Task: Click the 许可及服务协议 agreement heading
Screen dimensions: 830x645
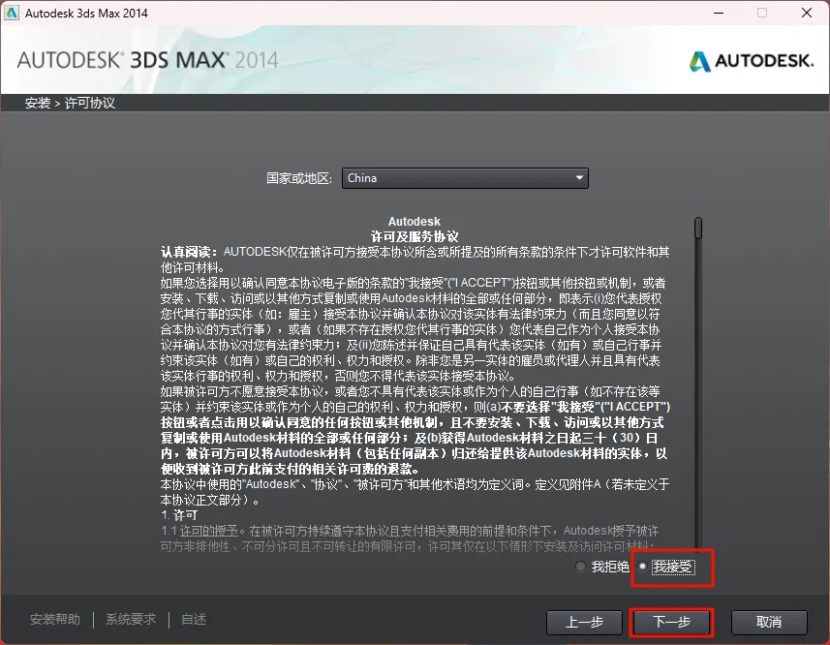Action: pyautogui.click(x=414, y=236)
